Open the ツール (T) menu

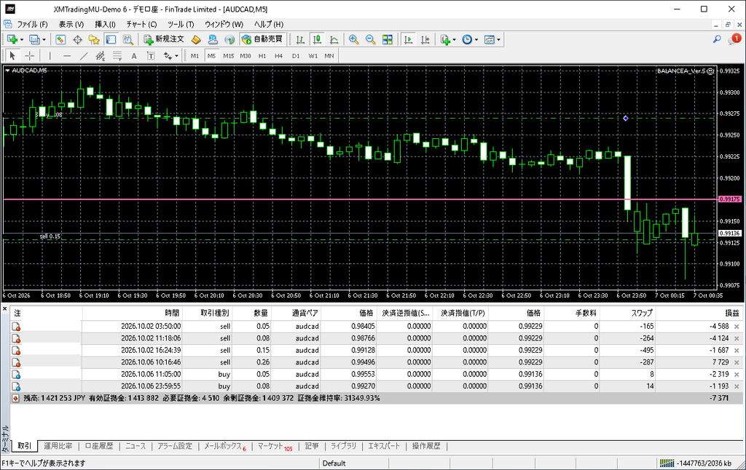tap(181, 24)
